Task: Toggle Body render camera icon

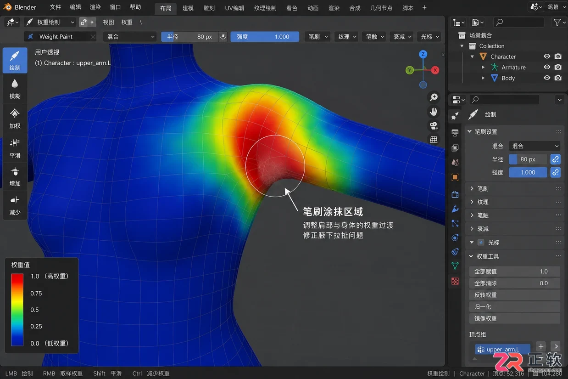Action: point(558,78)
